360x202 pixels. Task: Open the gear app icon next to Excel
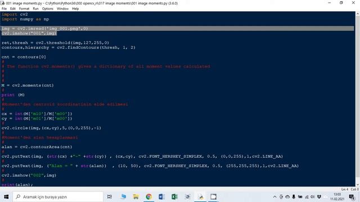[187, 197]
